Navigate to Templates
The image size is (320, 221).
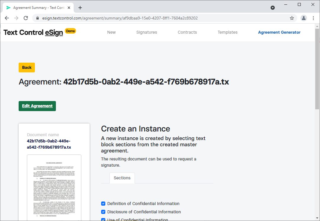click(x=227, y=32)
